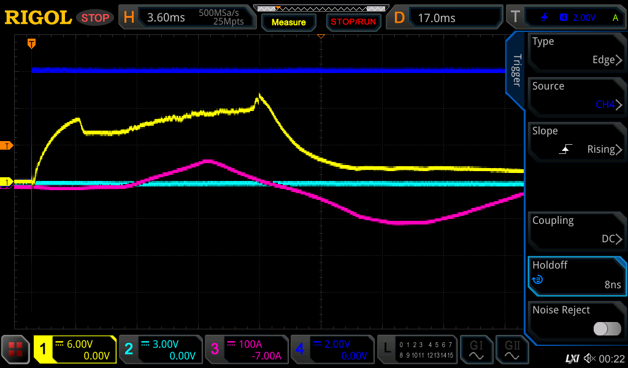The height and width of the screenshot is (368, 628).
Task: Click the GI waveform generator icon
Action: pos(476,350)
